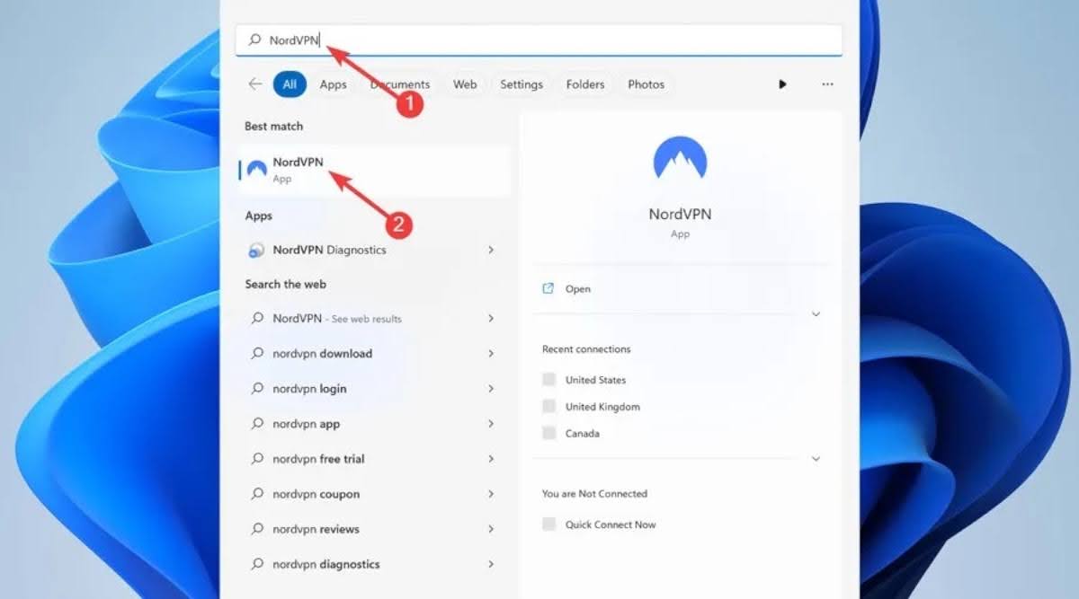Expand the 'nordvpn reviews' chevron
The width and height of the screenshot is (1079, 599).
pyautogui.click(x=491, y=529)
